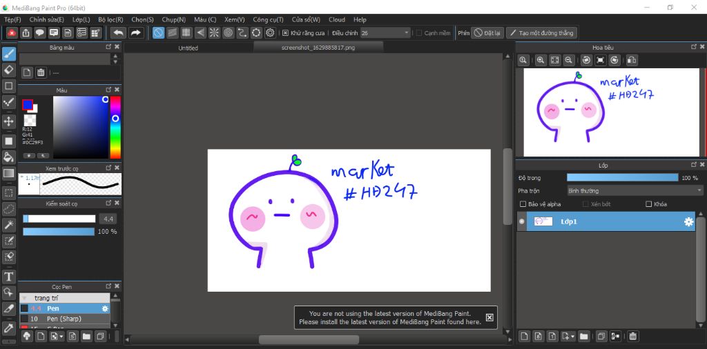Open add-layer dropdown arrow in layer panel
The image size is (707, 349).
572,336
